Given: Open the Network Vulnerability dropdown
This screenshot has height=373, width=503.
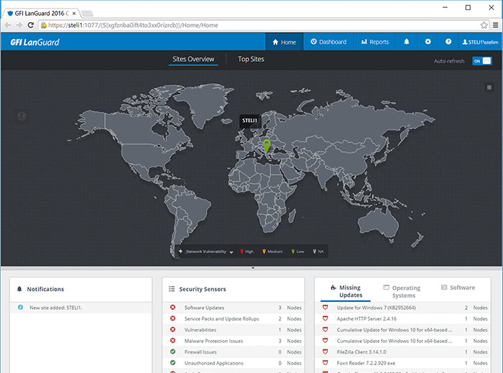Looking at the screenshot, I should [x=206, y=252].
